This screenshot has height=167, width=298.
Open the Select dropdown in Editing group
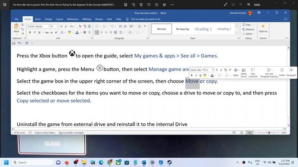tap(248, 34)
